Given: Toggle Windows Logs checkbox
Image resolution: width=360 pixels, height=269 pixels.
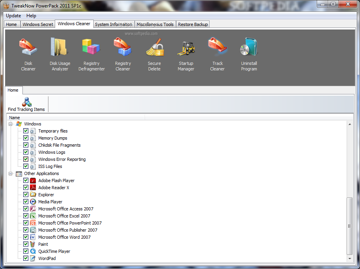Looking at the screenshot, I should pyautogui.click(x=26, y=152).
